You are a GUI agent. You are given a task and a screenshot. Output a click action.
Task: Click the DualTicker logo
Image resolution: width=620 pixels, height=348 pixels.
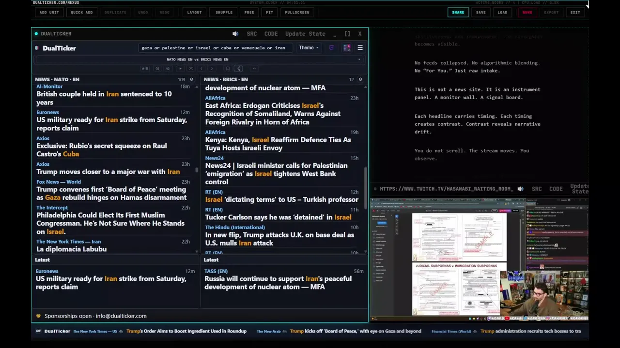(x=56, y=48)
